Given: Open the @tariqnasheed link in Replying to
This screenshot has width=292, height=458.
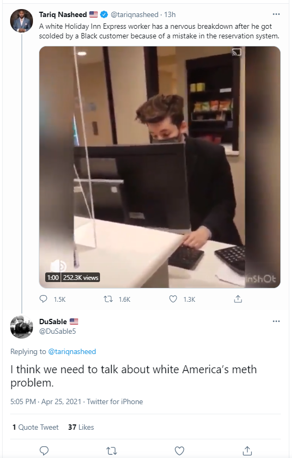Looking at the screenshot, I should click(72, 351).
